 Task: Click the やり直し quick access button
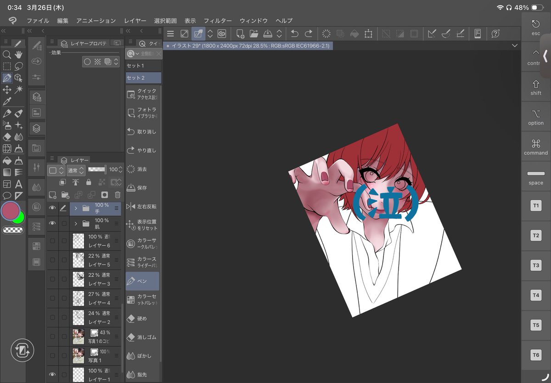coord(143,150)
